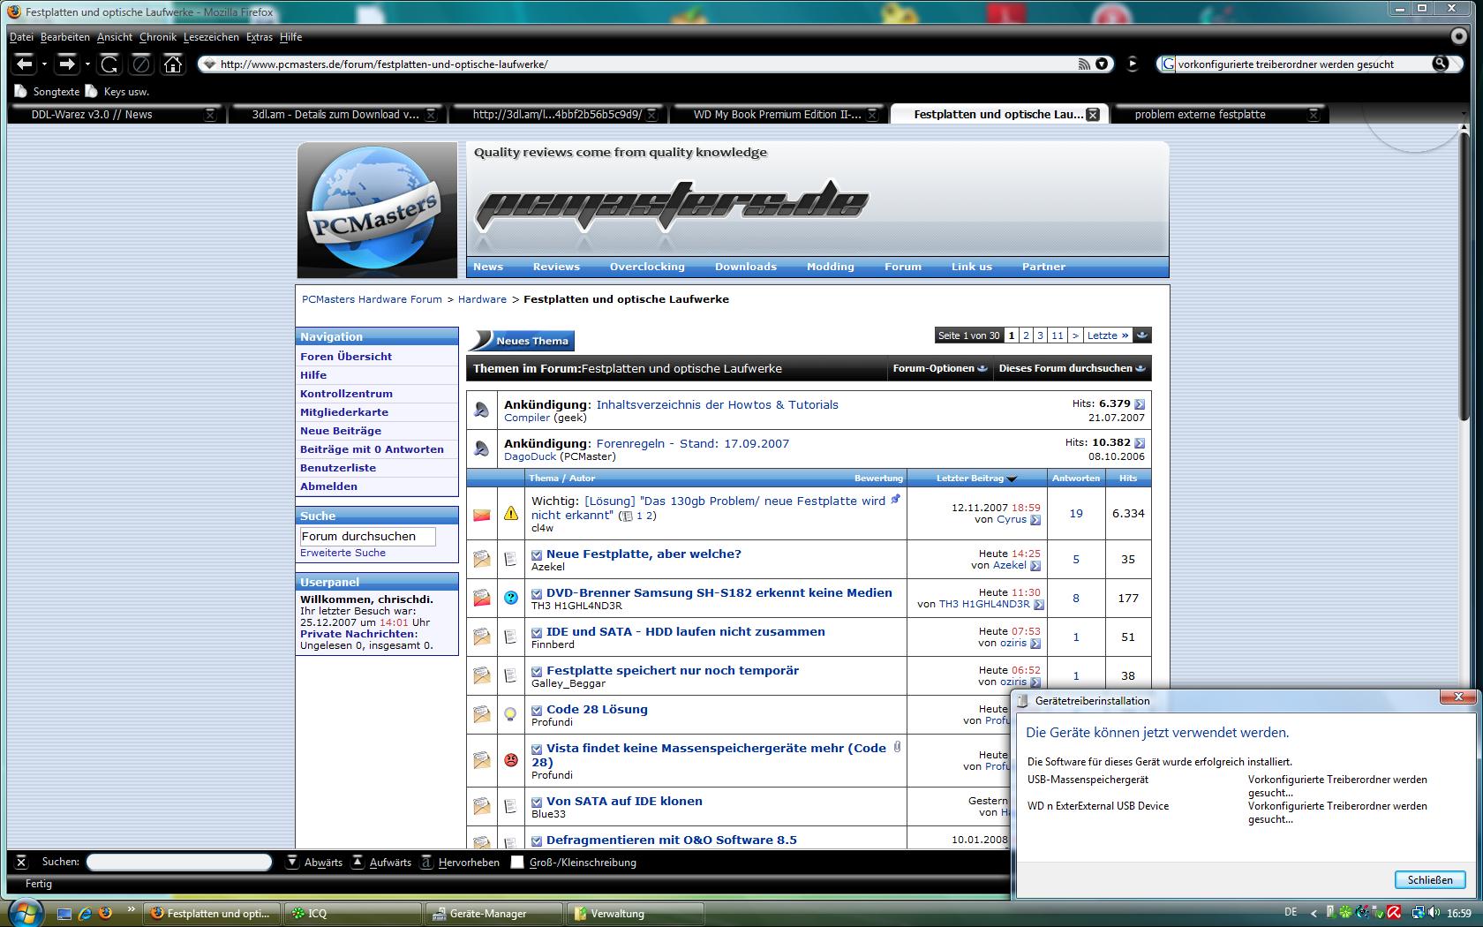Click the Aufwärts find-previous button
Viewport: 1483px width, 927px height.
(x=381, y=863)
